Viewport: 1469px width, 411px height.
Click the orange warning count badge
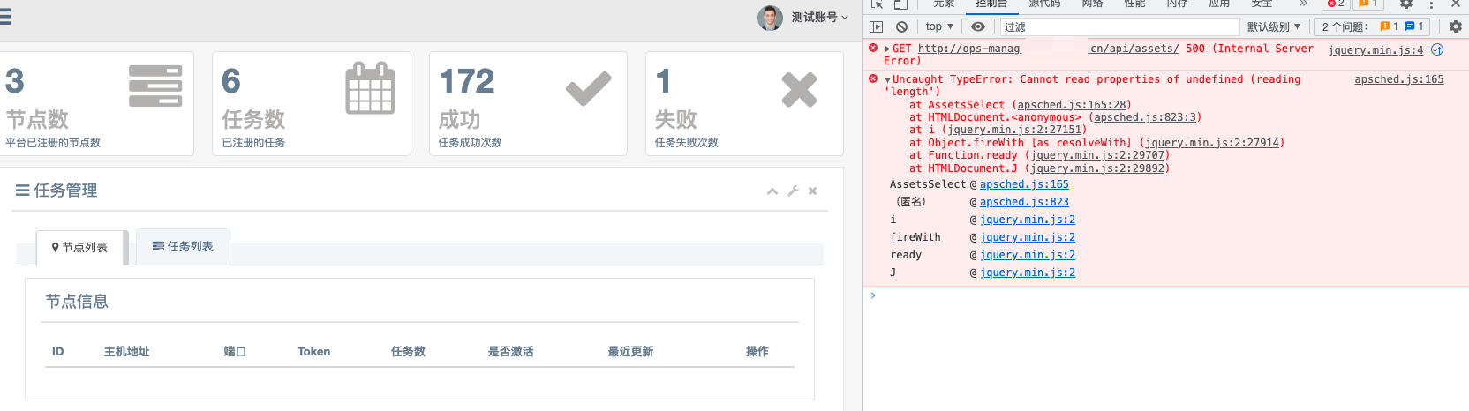click(x=1368, y=4)
